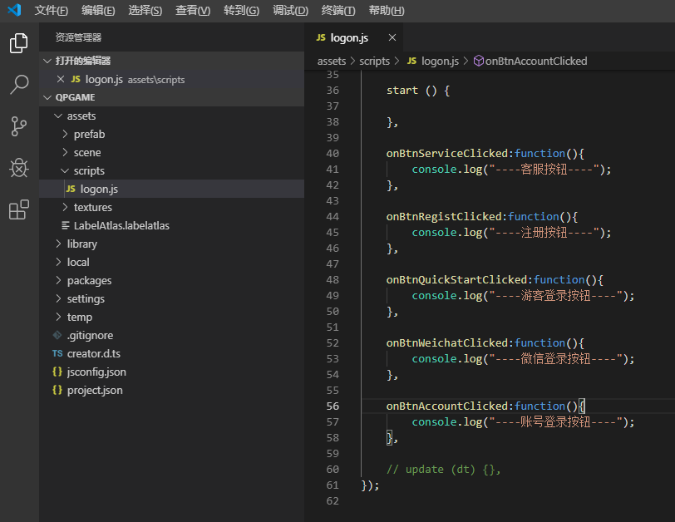
Task: Collapse the assets folder
Action: click(x=82, y=116)
